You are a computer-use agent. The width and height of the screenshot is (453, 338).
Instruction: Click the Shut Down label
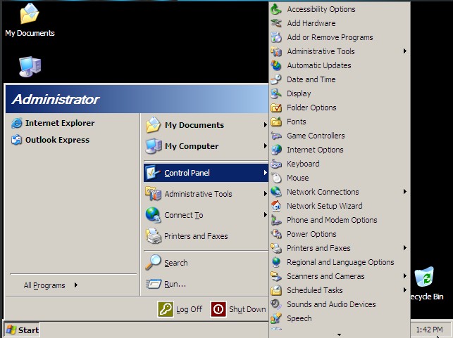247,309
